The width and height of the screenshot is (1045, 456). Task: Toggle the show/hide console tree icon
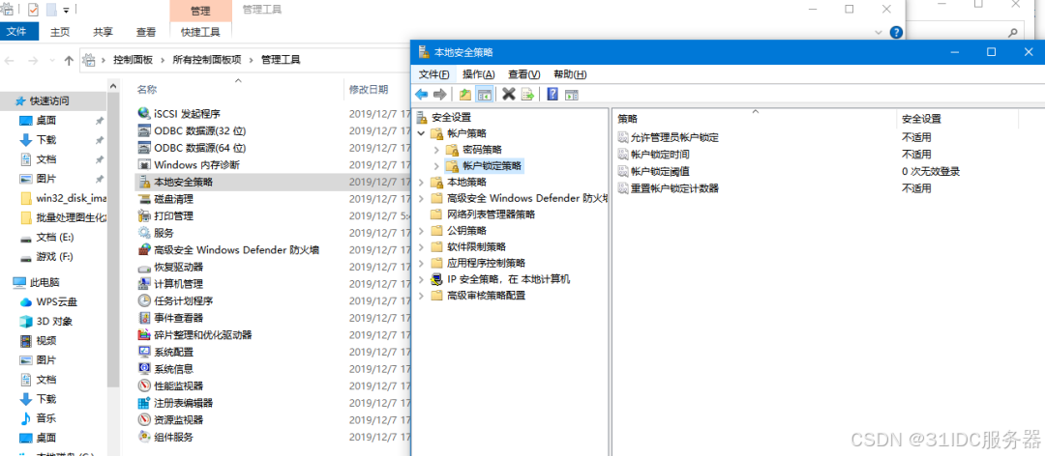click(x=484, y=94)
